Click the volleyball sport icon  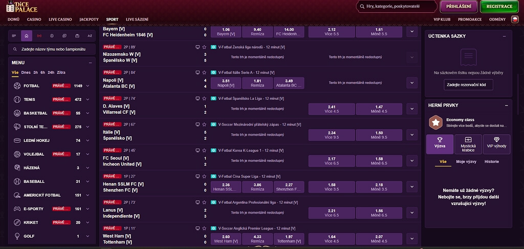tap(17, 154)
